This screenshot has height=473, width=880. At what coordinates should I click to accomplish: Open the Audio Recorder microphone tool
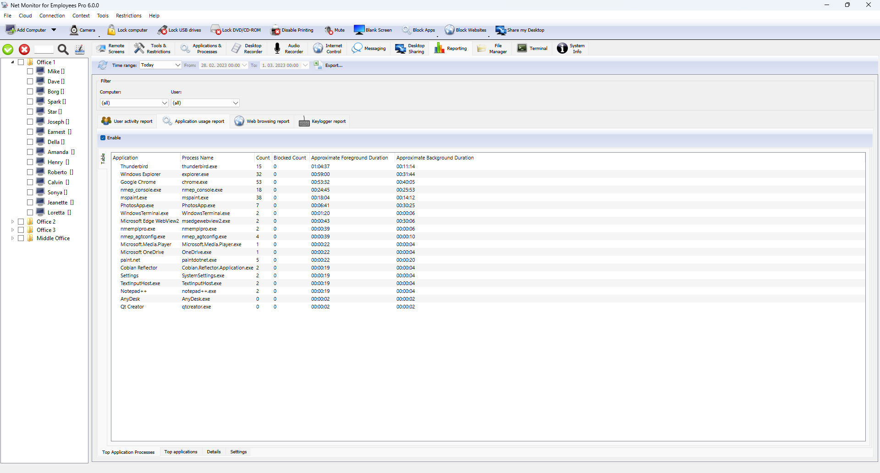(x=277, y=49)
